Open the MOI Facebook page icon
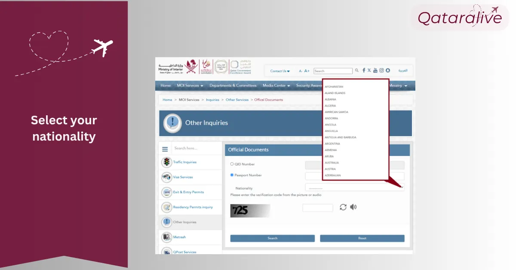This screenshot has width=516, height=270. (364, 70)
